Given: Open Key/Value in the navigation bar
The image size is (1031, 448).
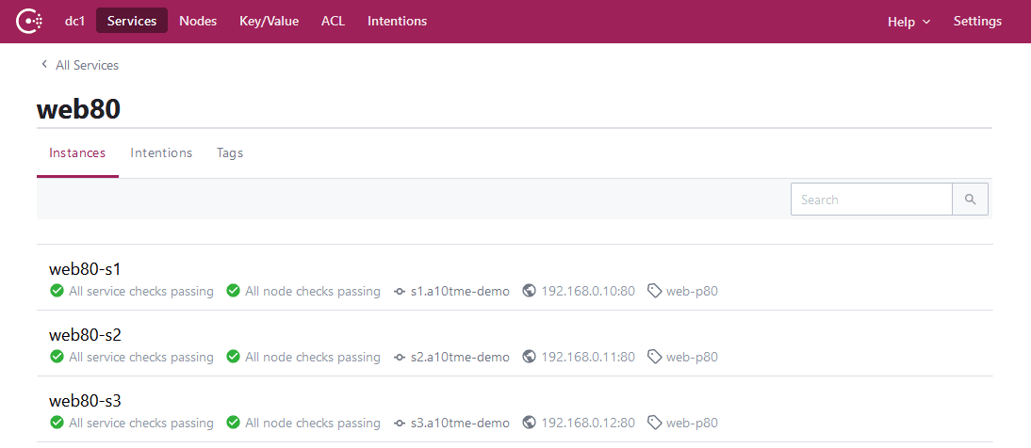Looking at the screenshot, I should click(269, 21).
